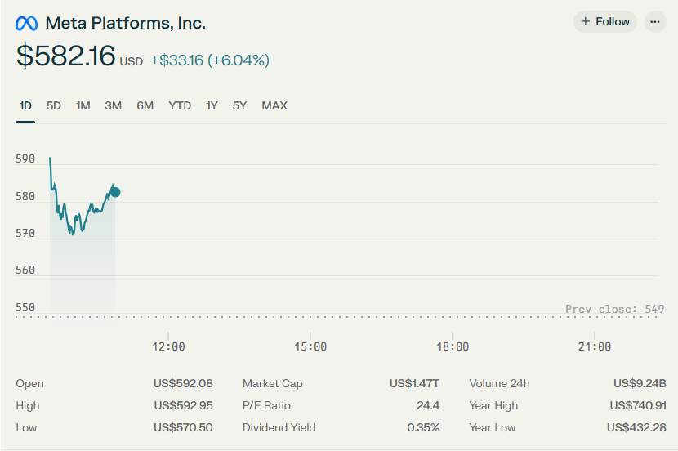678x451 pixels.
Task: Click the Market Cap label
Action: coord(272,383)
